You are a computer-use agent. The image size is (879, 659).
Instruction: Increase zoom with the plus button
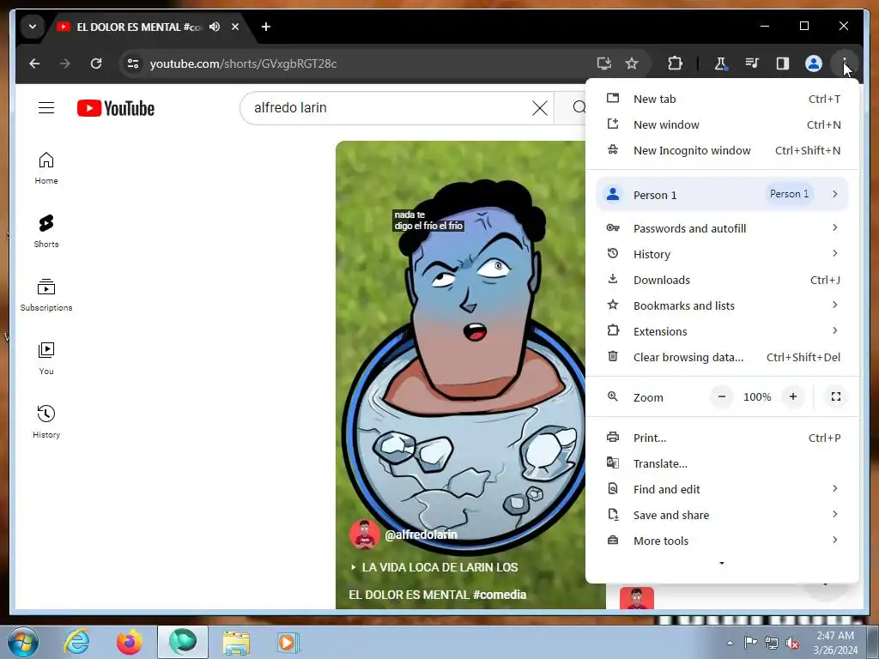[792, 396]
